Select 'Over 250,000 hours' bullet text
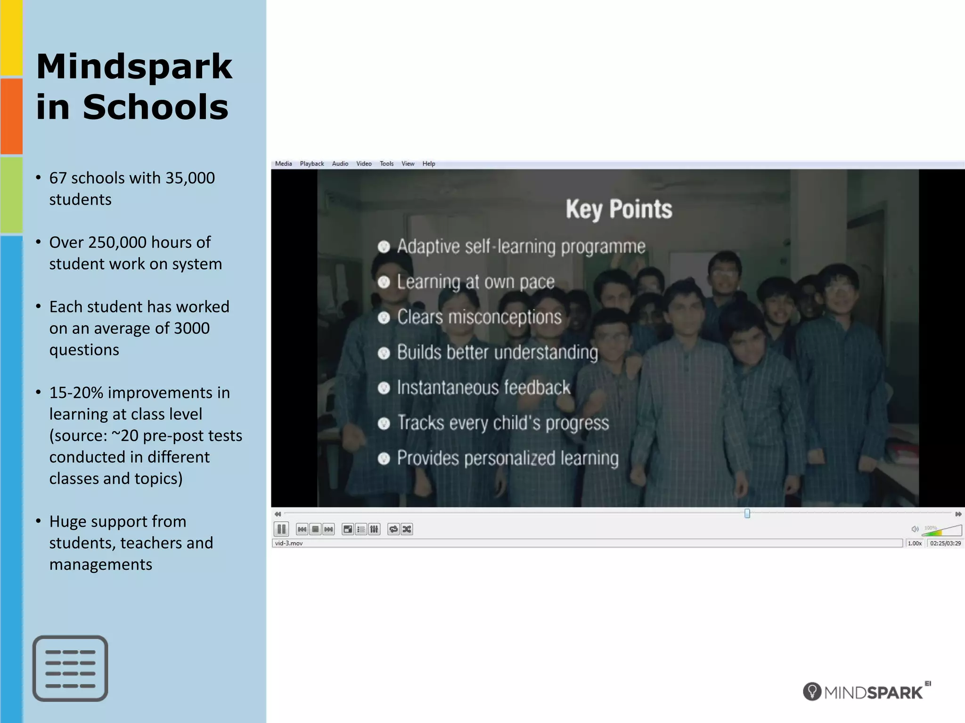The height and width of the screenshot is (723, 965). click(135, 253)
